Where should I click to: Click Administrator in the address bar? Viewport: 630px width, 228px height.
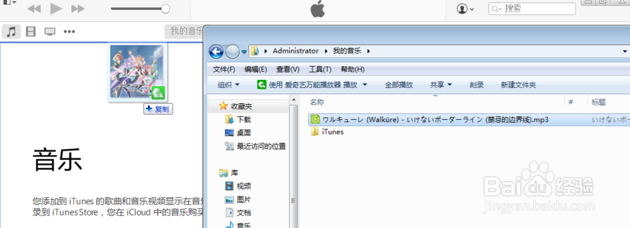tap(295, 51)
